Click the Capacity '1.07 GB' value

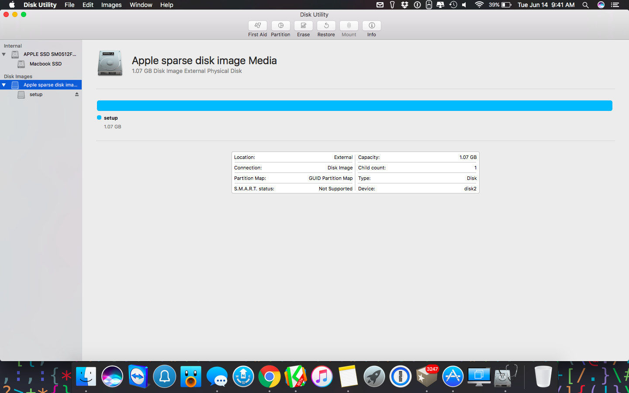468,157
